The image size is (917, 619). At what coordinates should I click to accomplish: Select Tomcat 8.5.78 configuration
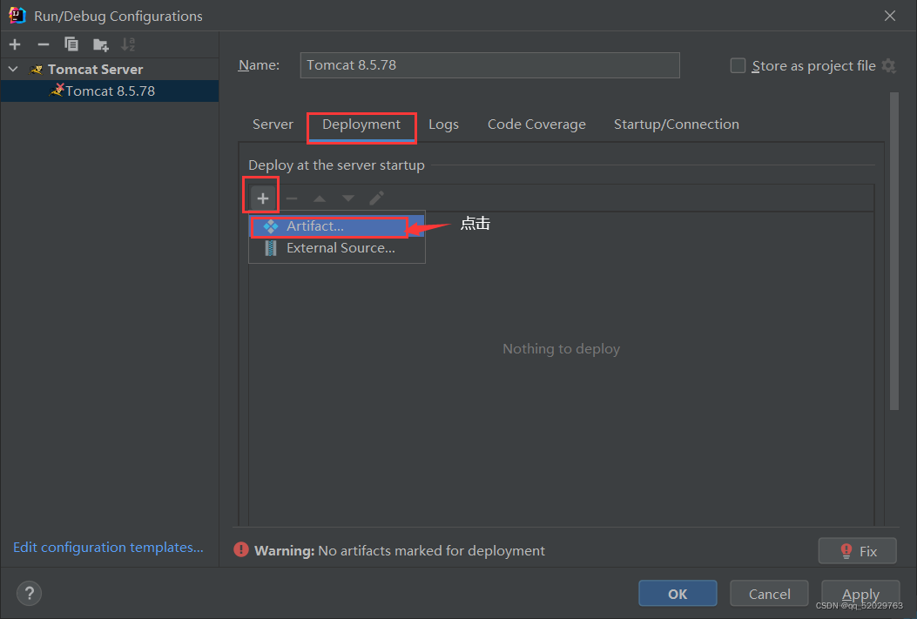point(110,91)
